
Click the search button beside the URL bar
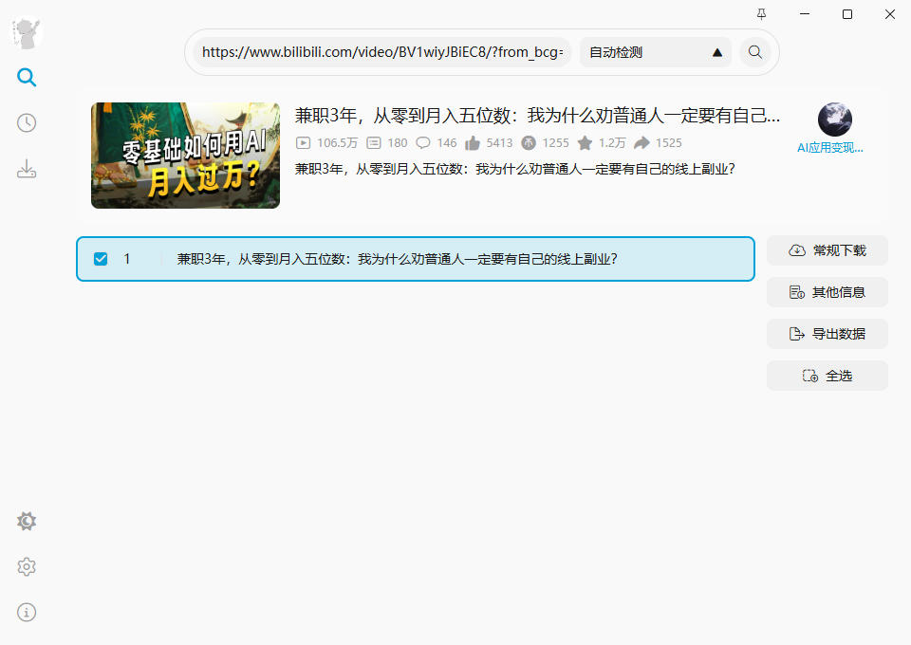pyautogui.click(x=755, y=52)
